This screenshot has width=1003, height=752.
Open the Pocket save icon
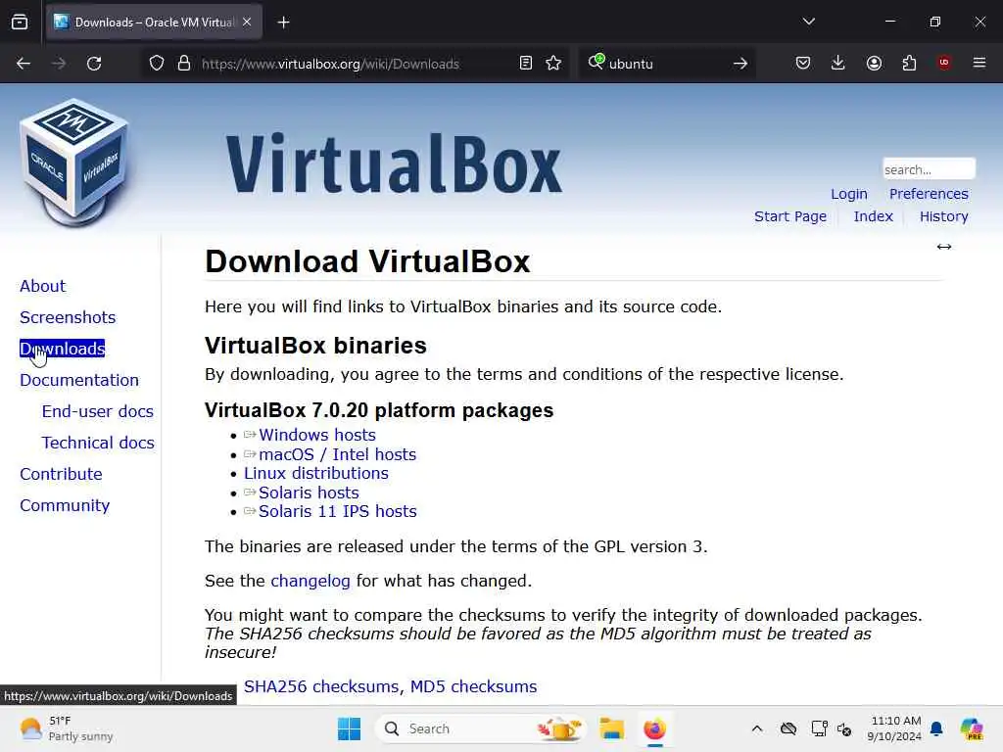point(803,63)
